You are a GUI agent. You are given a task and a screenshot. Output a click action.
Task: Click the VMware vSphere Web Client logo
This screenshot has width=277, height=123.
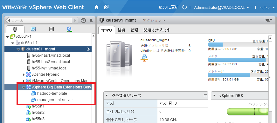(43, 7)
